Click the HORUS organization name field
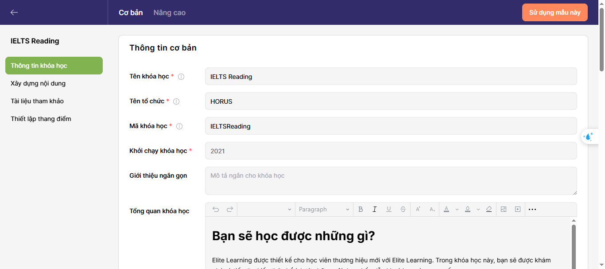Viewport: 605px width, 269px height. click(391, 101)
